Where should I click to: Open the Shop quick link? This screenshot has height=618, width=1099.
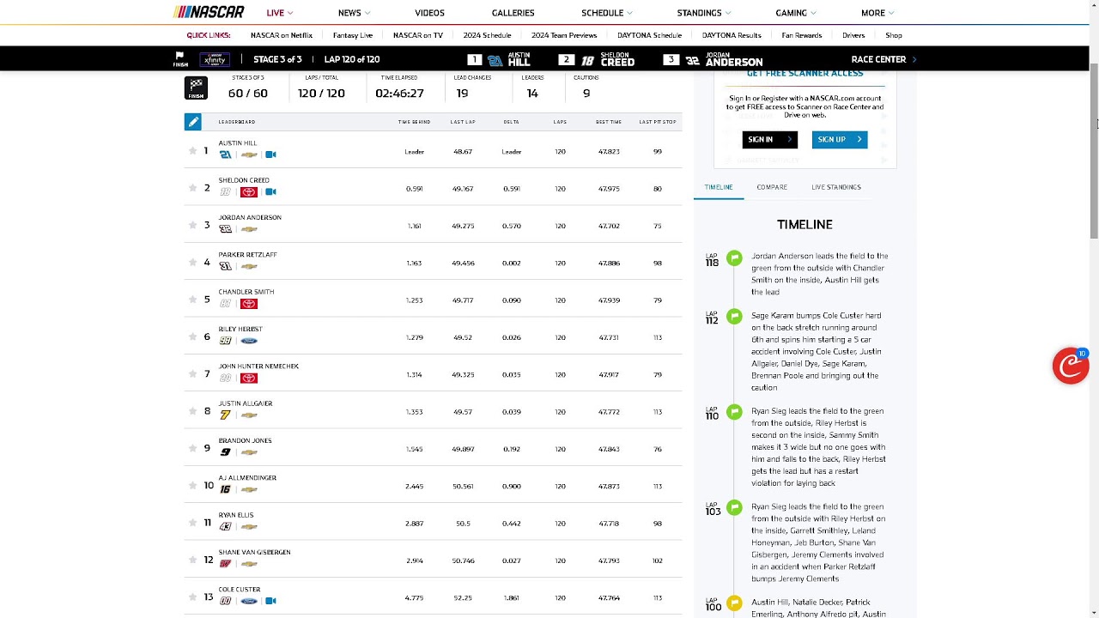[x=894, y=35]
